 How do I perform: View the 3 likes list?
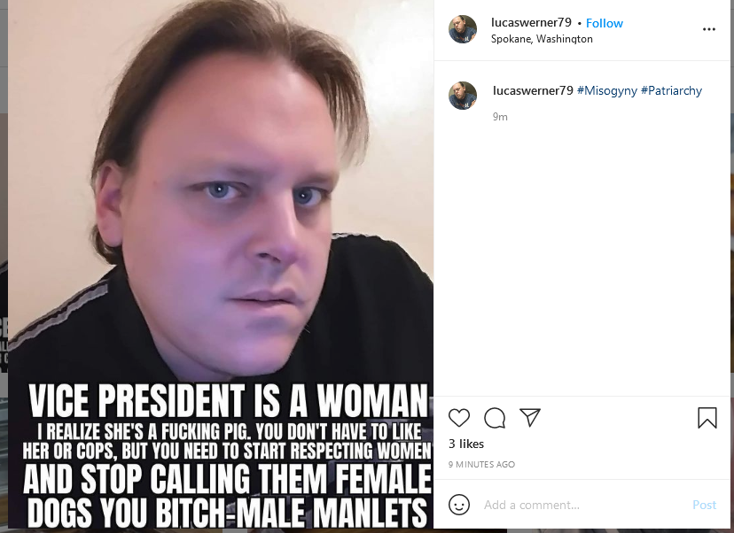(466, 444)
